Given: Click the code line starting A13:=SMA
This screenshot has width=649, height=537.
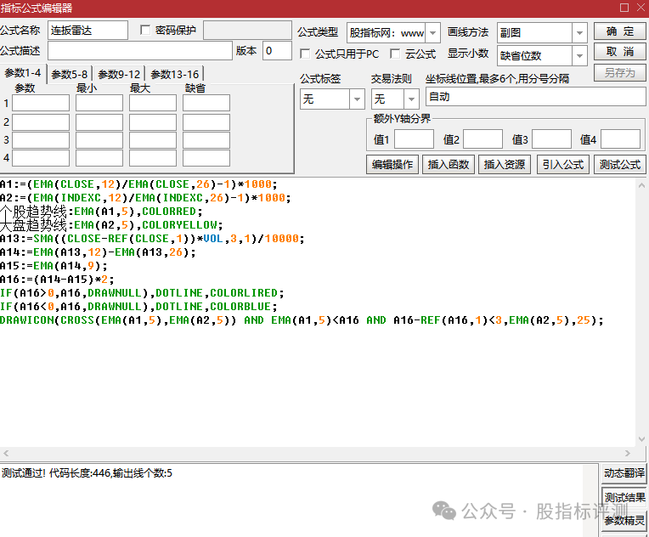Looking at the screenshot, I should 152,239.
